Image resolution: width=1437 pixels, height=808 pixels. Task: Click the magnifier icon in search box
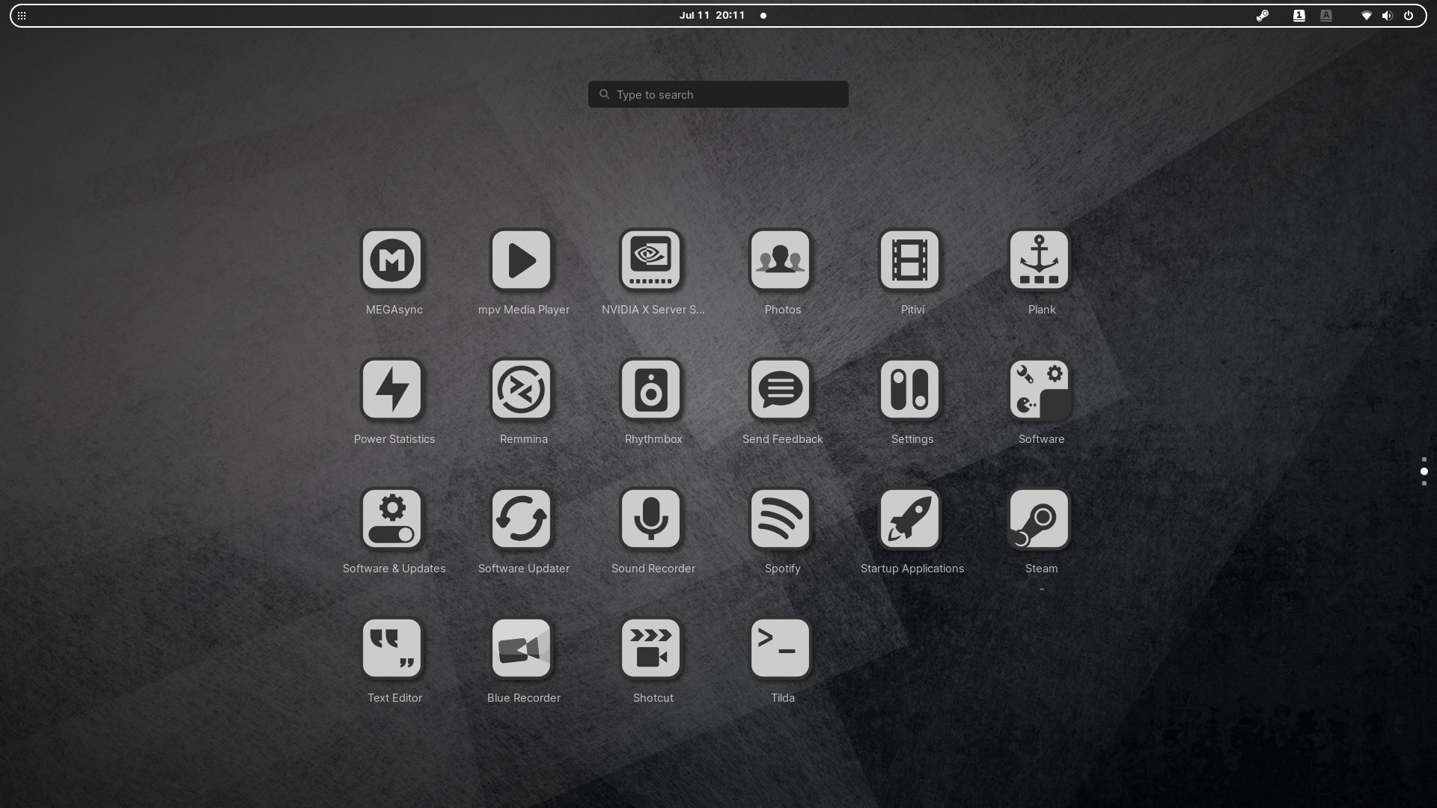pyautogui.click(x=605, y=94)
